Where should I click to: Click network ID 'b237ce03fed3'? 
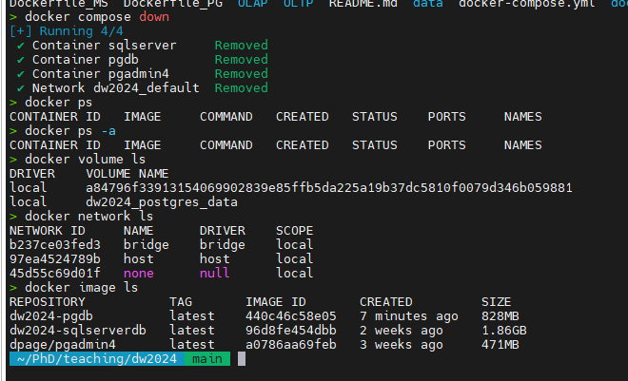(55, 245)
